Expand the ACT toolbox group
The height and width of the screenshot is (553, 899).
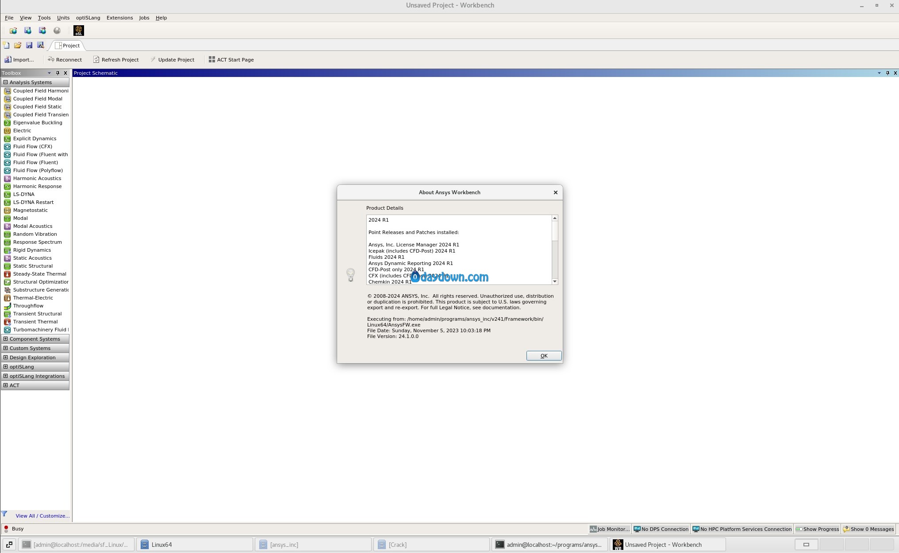tap(5, 385)
